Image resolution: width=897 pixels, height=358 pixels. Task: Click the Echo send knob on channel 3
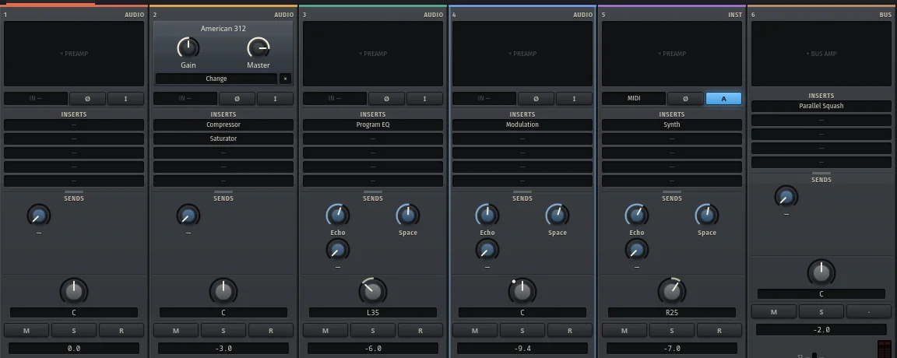337,215
